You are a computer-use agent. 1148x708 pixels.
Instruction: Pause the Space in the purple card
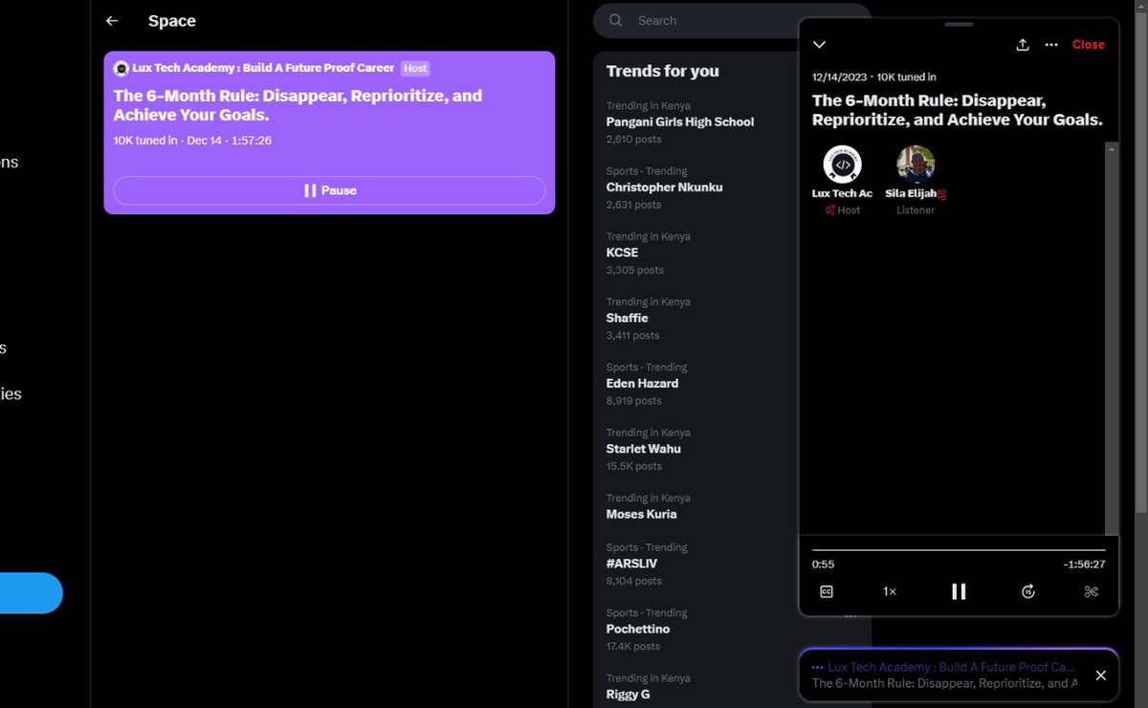[x=329, y=190]
